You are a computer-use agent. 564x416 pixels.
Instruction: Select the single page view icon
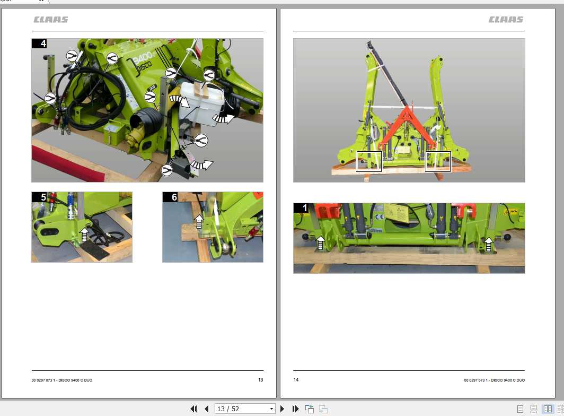click(x=520, y=409)
